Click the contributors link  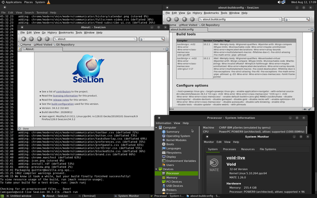click(x=63, y=92)
